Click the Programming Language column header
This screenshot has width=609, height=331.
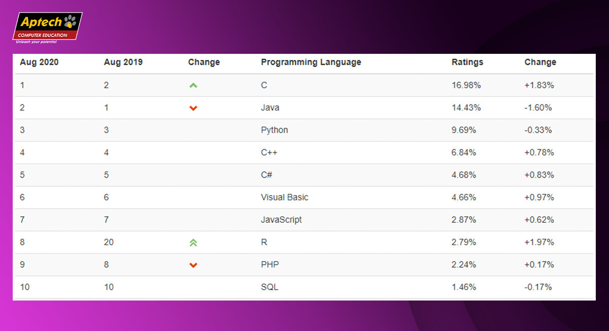(311, 62)
